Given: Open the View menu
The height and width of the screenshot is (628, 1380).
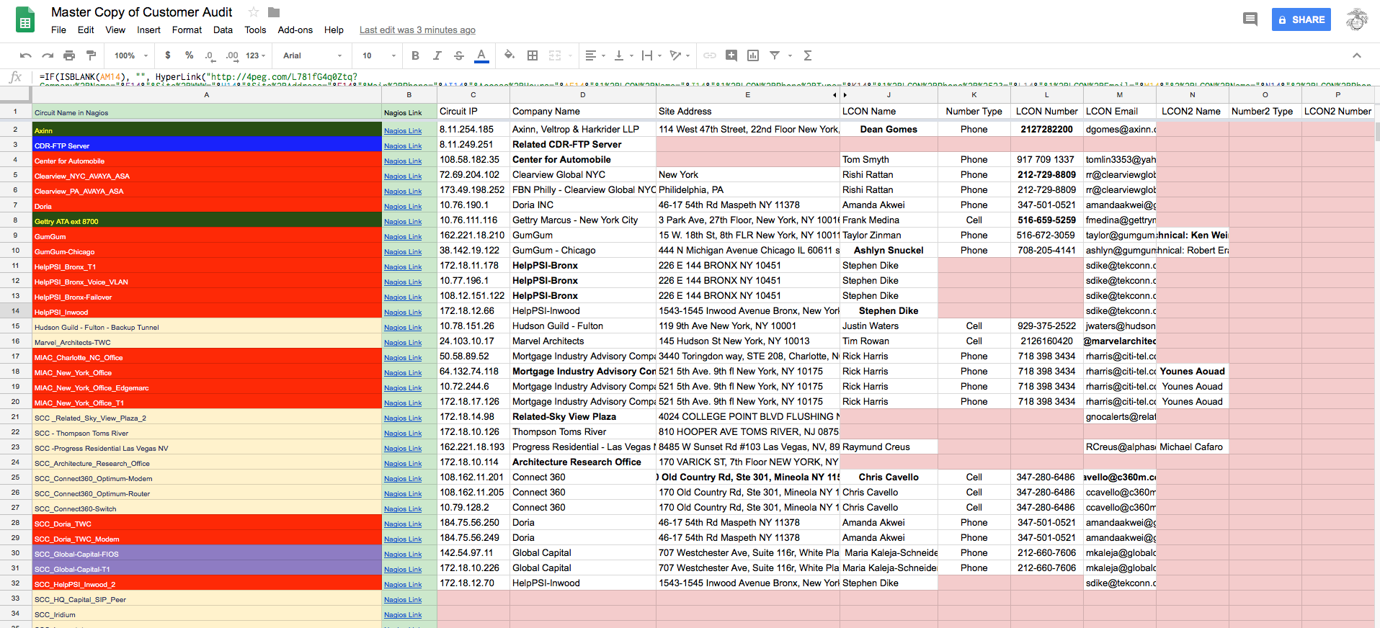Looking at the screenshot, I should coord(115,30).
